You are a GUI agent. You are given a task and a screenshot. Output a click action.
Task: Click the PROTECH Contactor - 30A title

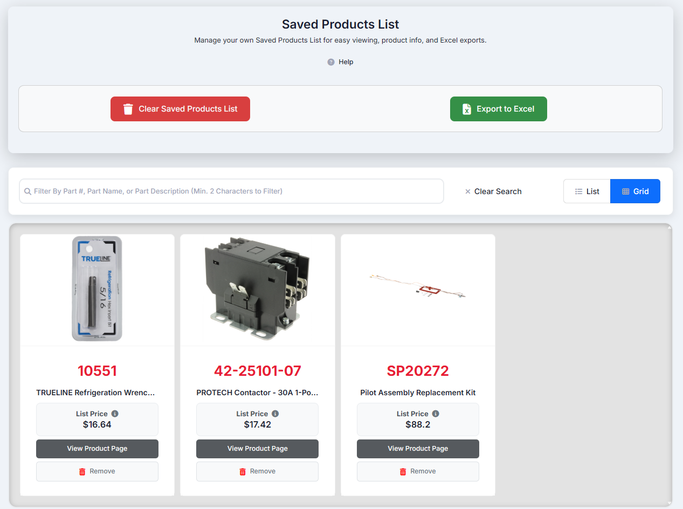pyautogui.click(x=258, y=393)
